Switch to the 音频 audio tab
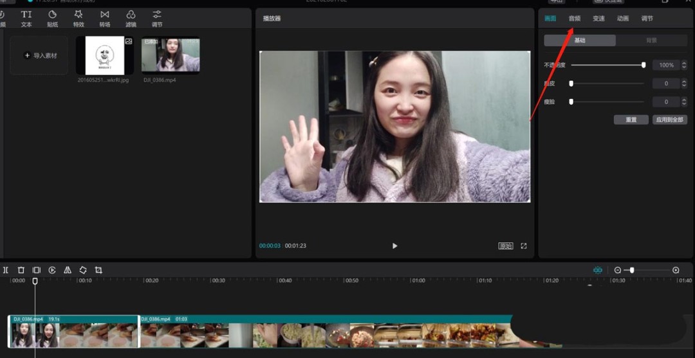 (x=575, y=19)
